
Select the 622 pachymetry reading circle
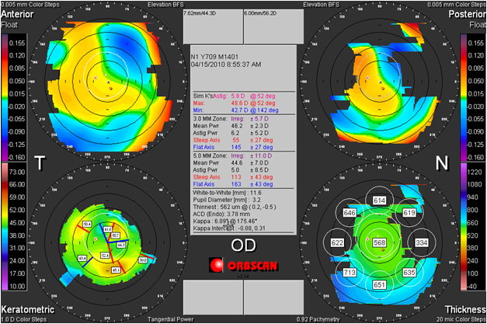coord(337,242)
